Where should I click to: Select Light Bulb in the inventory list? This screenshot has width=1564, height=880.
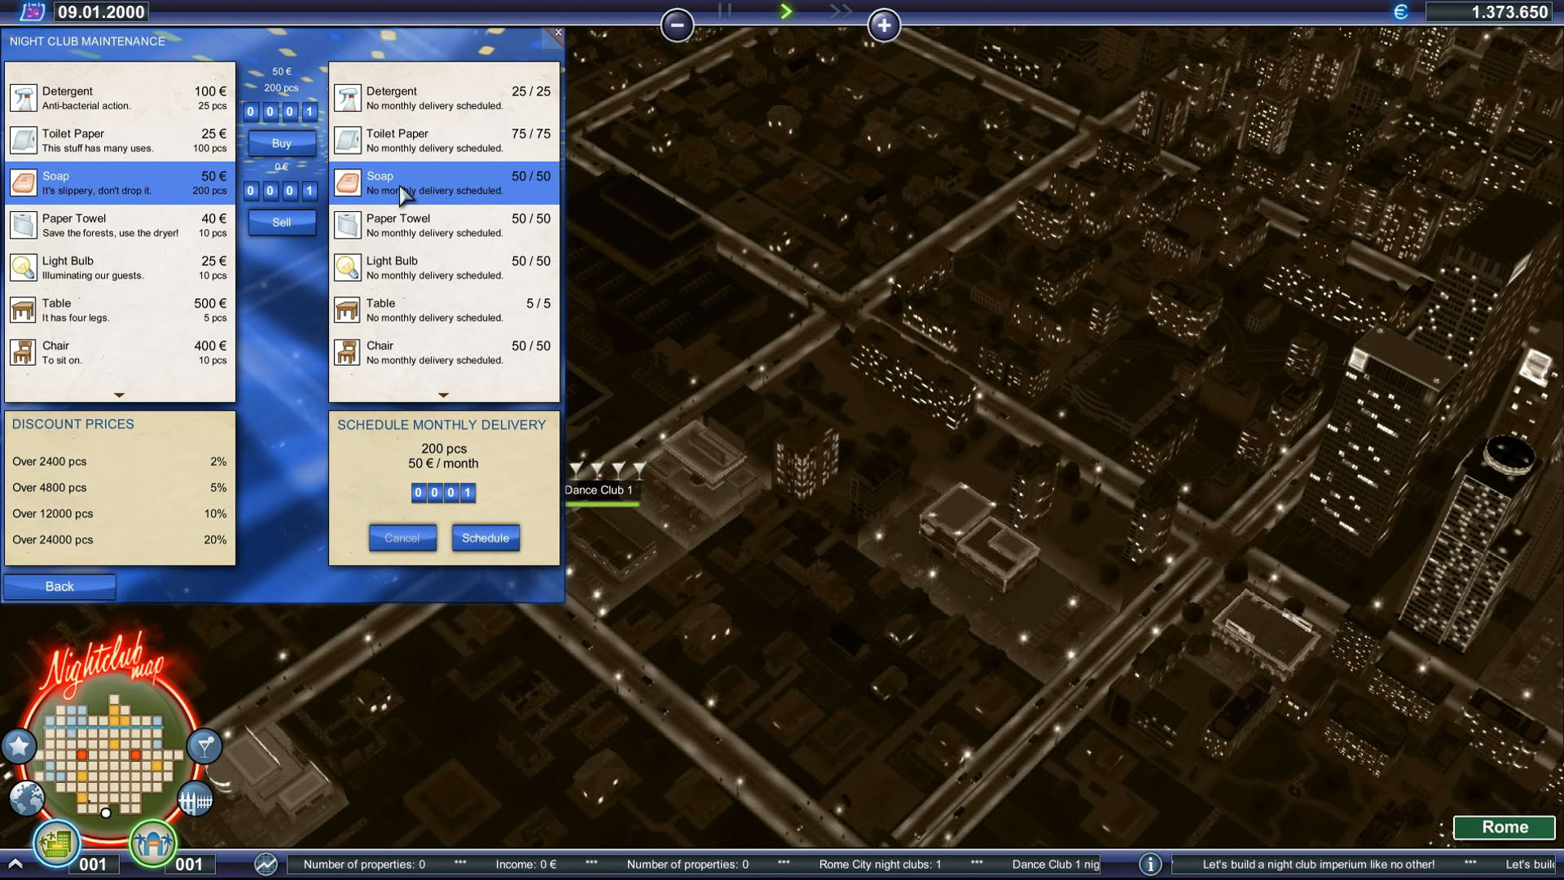coord(444,267)
